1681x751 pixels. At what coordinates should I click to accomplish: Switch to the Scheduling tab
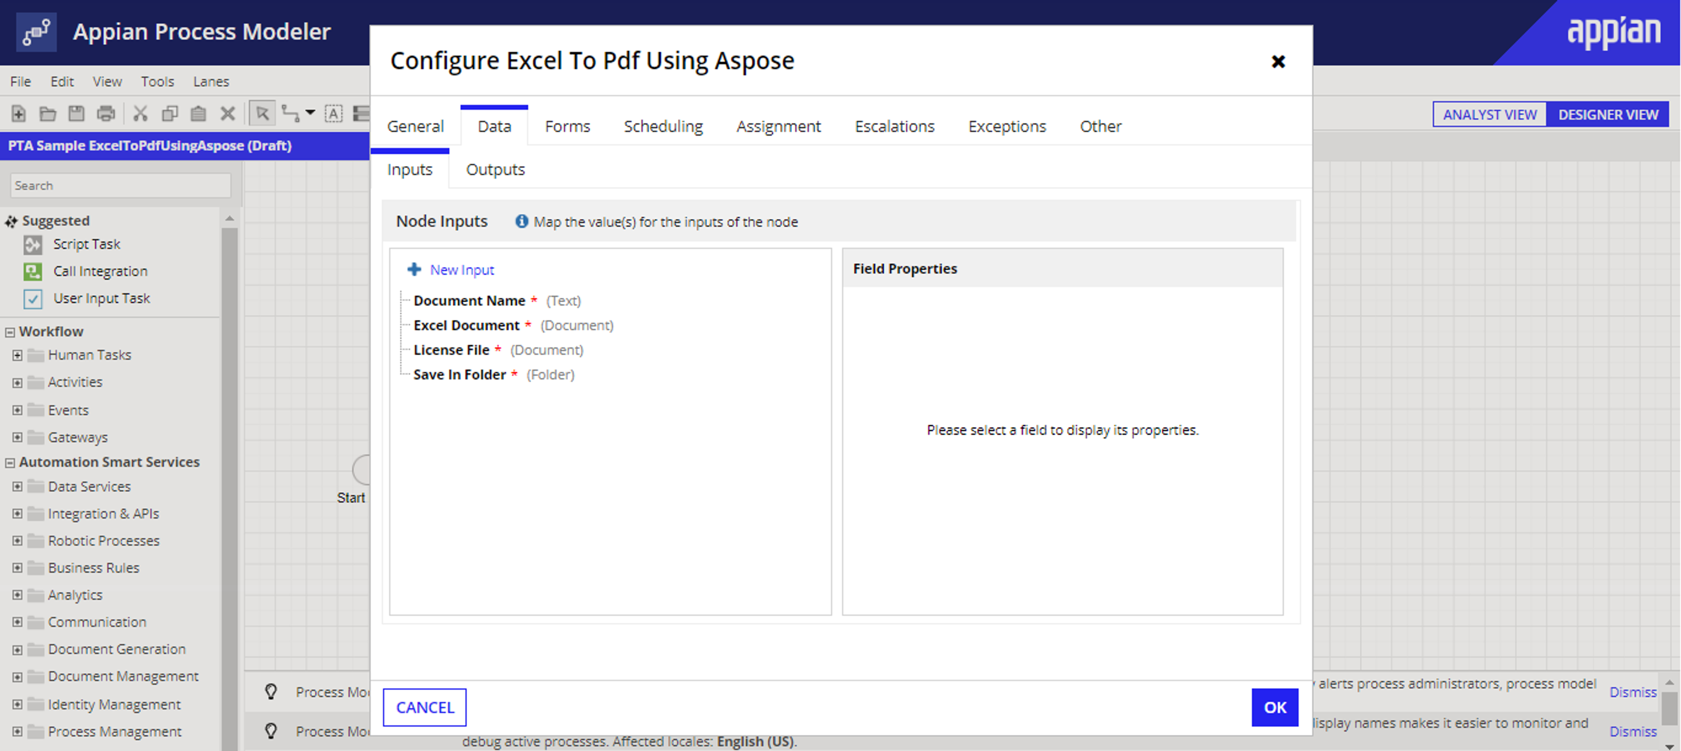[663, 126]
